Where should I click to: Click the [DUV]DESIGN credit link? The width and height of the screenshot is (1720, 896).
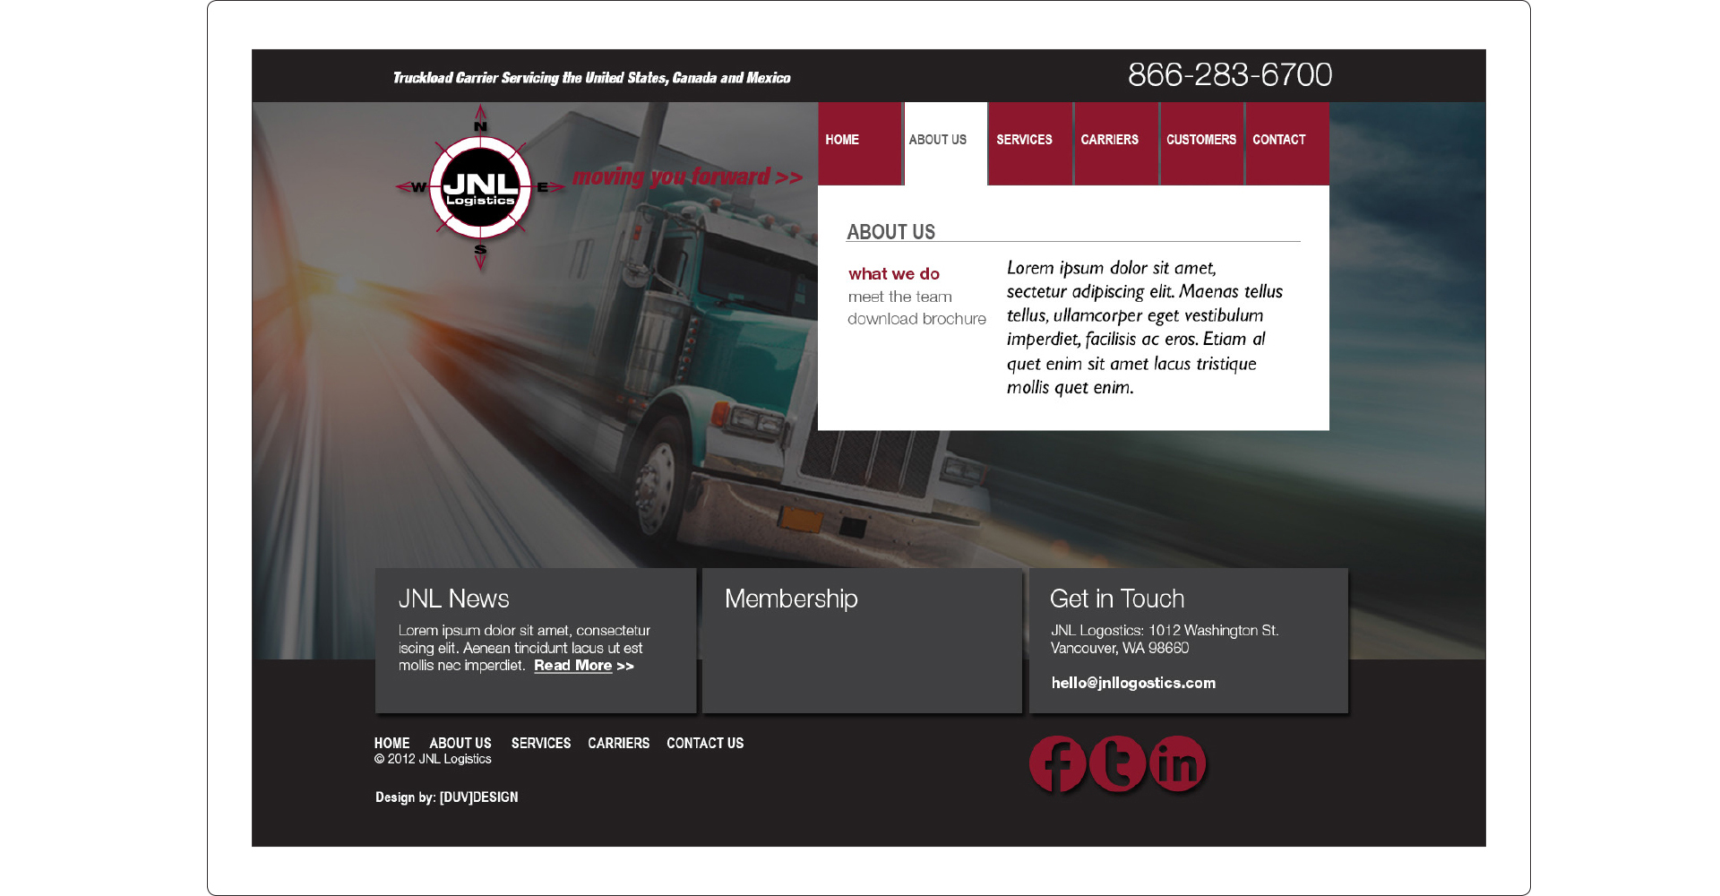tap(478, 797)
